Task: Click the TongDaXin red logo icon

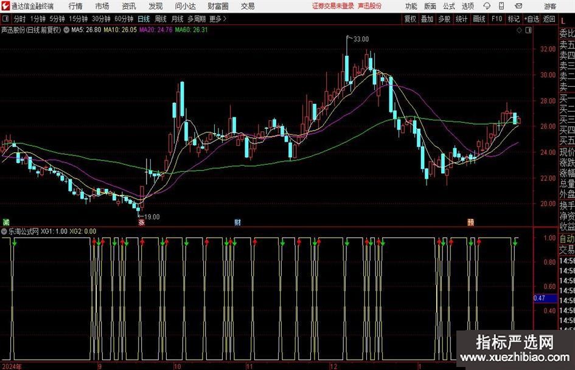Action: tap(5, 6)
